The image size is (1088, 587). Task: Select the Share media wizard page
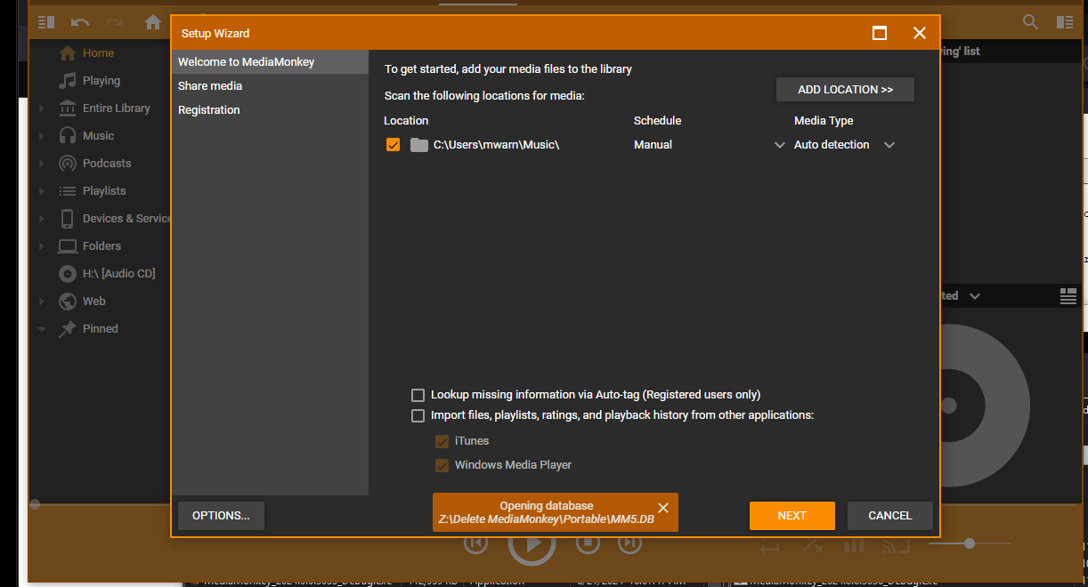click(210, 86)
